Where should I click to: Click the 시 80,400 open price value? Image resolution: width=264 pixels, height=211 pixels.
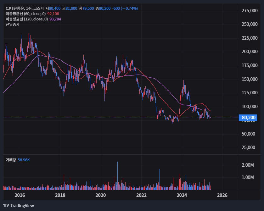pos(53,8)
